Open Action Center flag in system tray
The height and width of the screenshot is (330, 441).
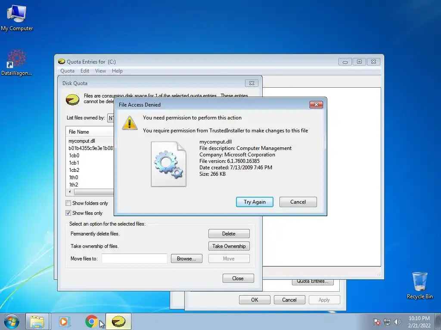(x=377, y=322)
